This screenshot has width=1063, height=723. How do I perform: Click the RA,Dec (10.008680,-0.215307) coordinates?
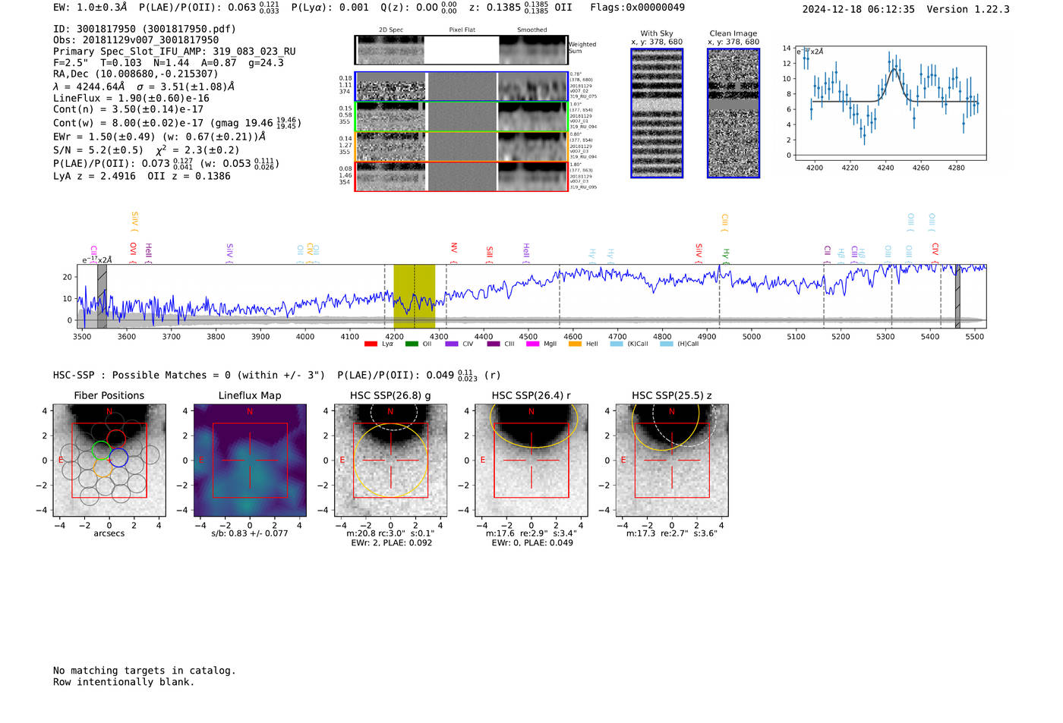[135, 74]
